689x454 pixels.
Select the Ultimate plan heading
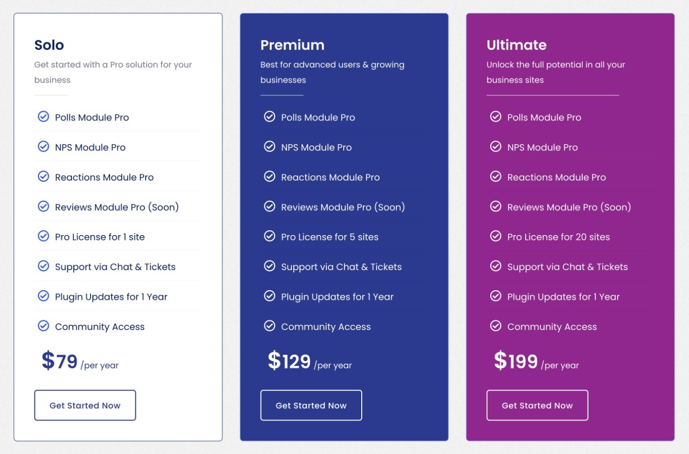(517, 45)
